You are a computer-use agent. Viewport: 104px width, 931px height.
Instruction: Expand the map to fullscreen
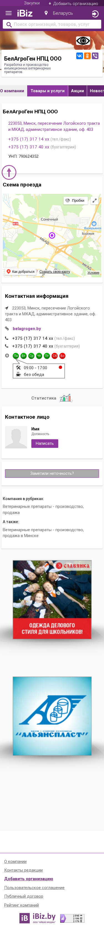[x=95, y=200]
